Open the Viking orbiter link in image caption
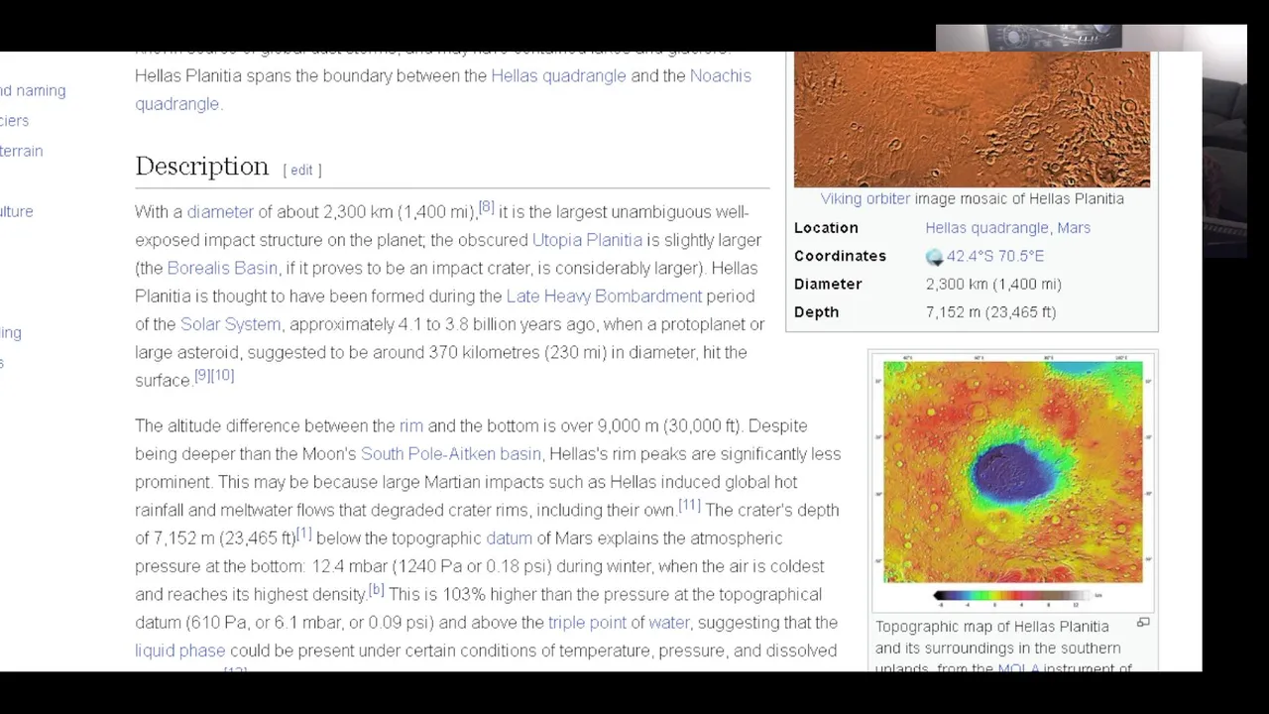This screenshot has width=1269, height=714. click(865, 198)
